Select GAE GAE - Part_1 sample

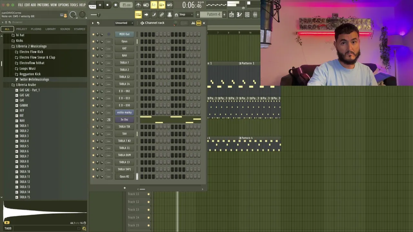(29, 90)
